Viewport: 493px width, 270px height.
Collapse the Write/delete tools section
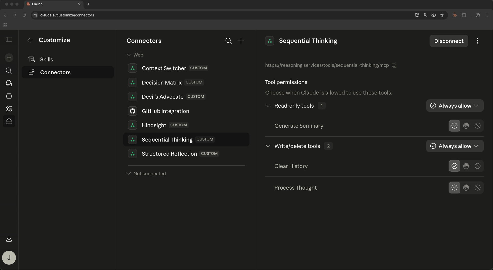pos(268,146)
